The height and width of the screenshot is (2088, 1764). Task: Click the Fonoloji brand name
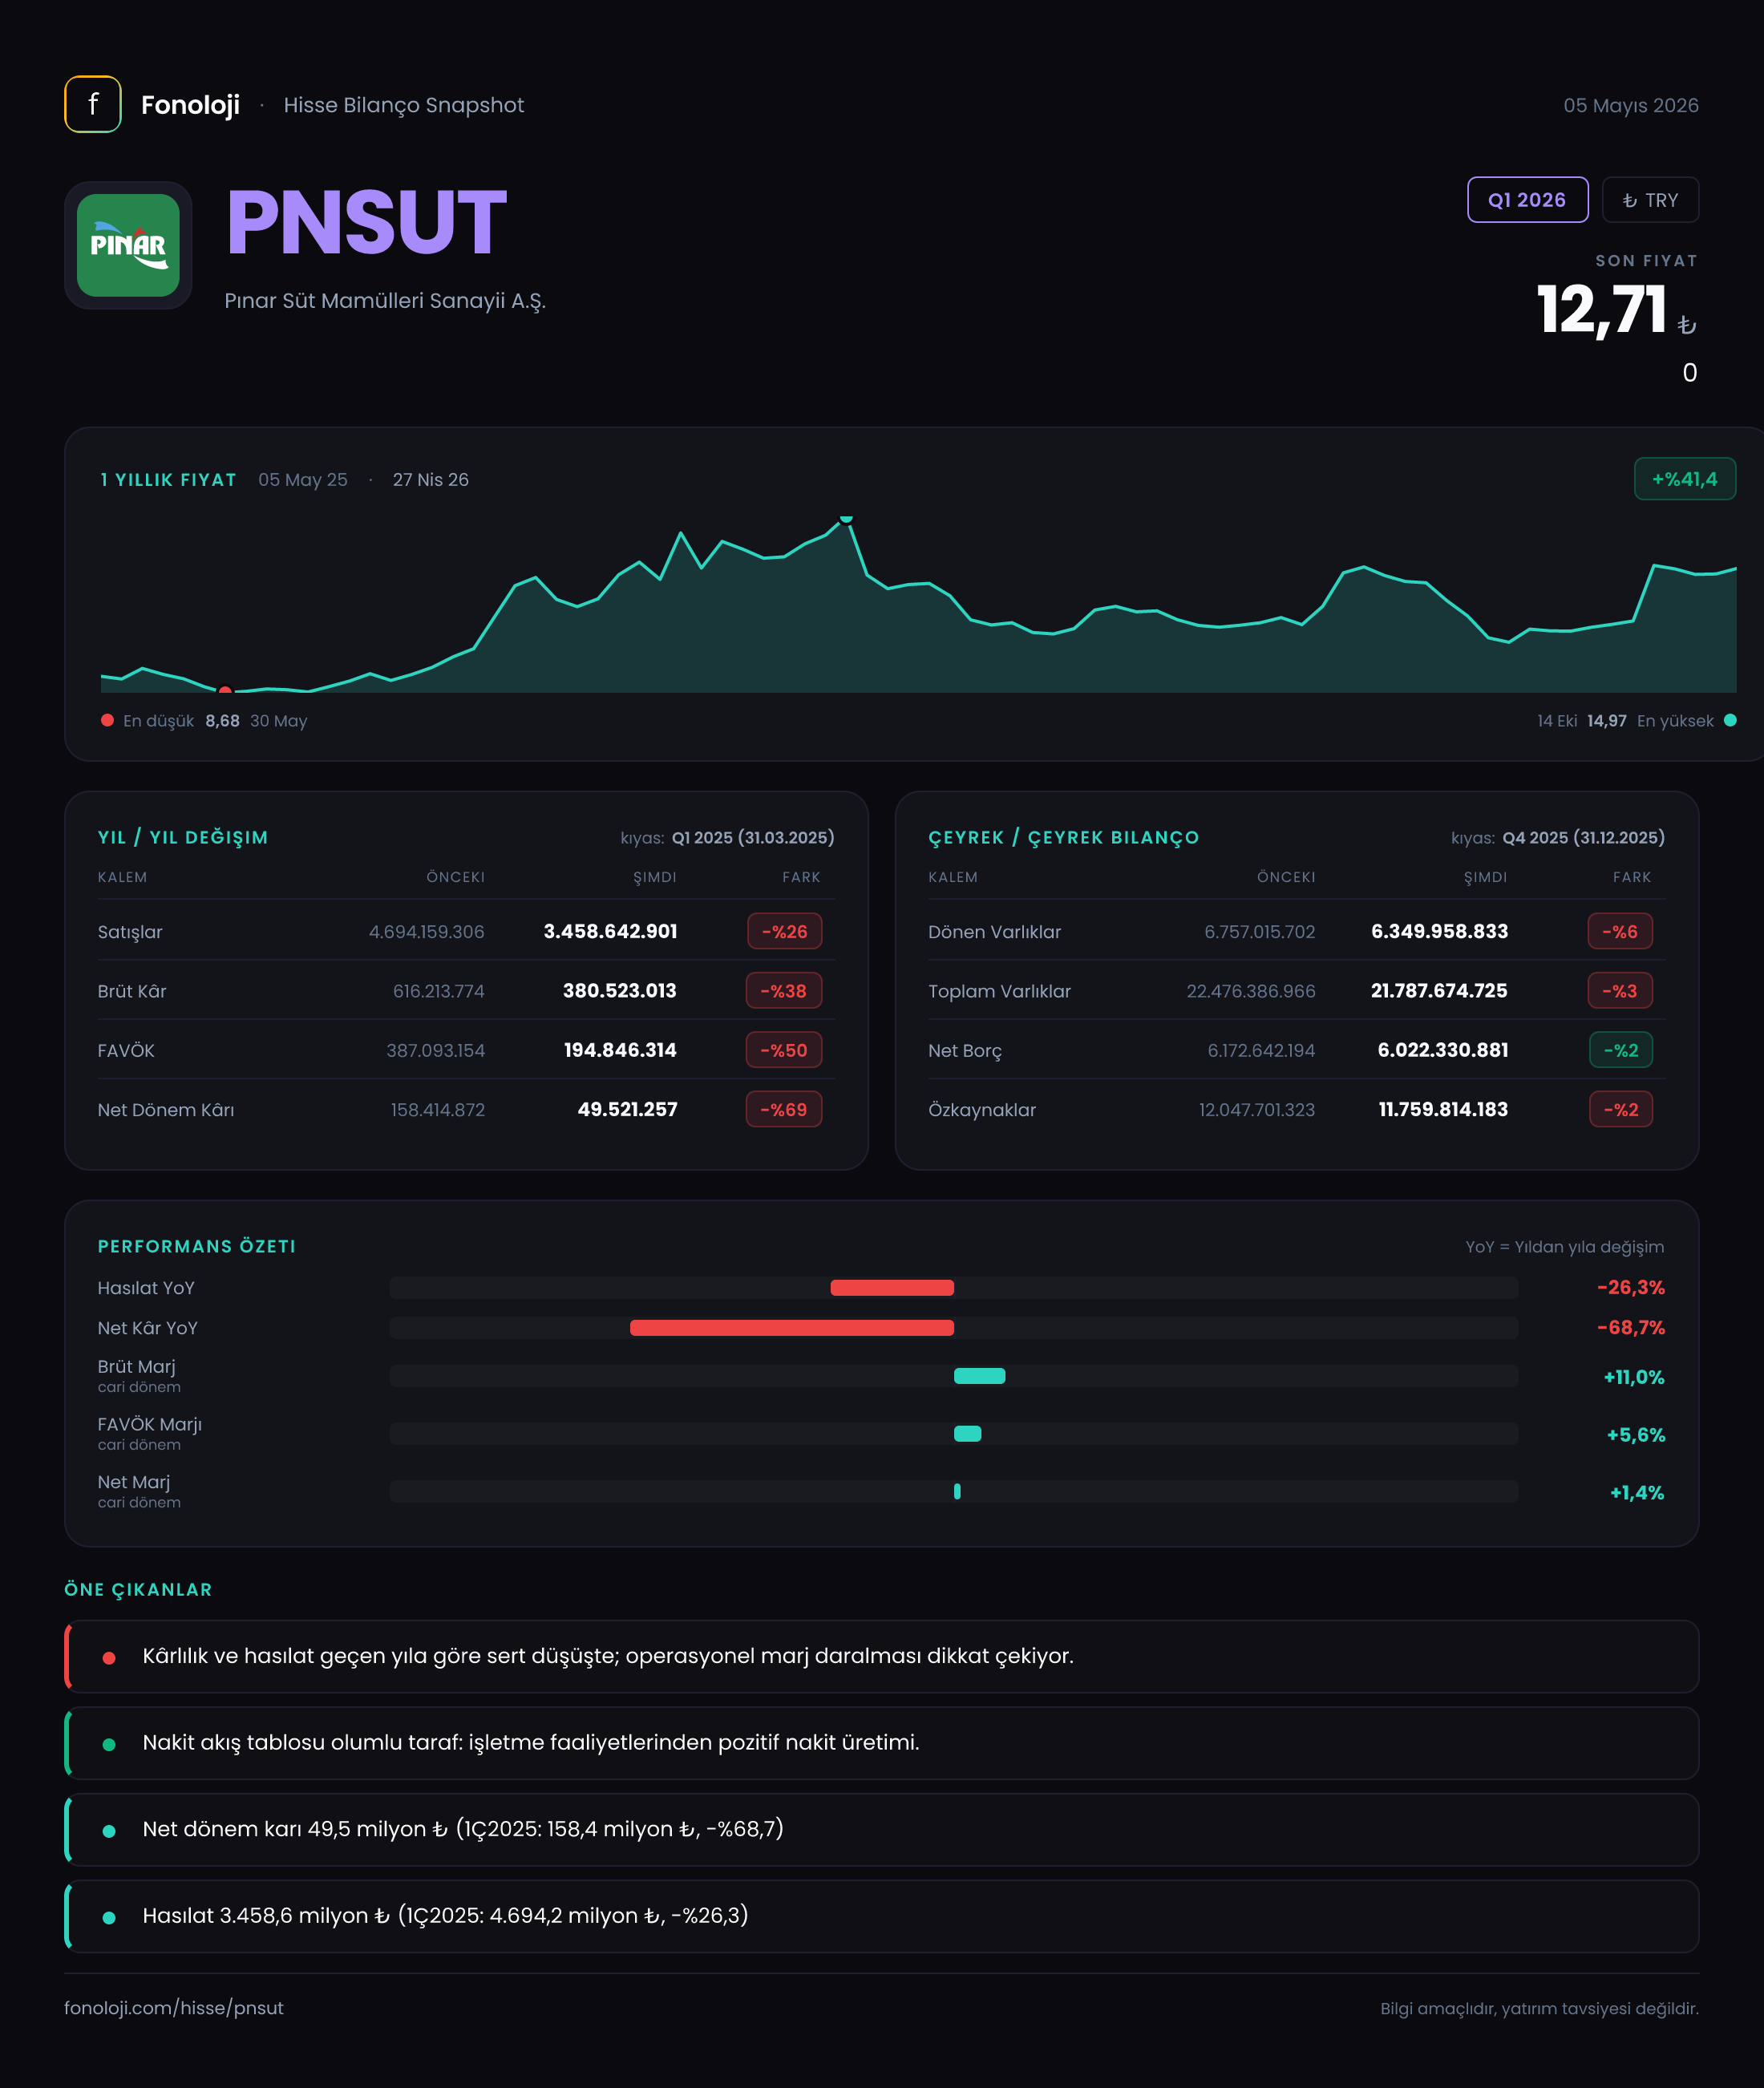190,105
